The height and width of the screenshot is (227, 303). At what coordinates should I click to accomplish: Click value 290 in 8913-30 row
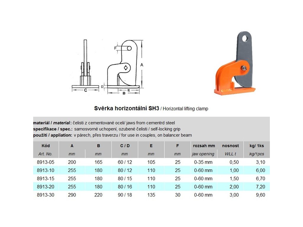tap(72, 195)
